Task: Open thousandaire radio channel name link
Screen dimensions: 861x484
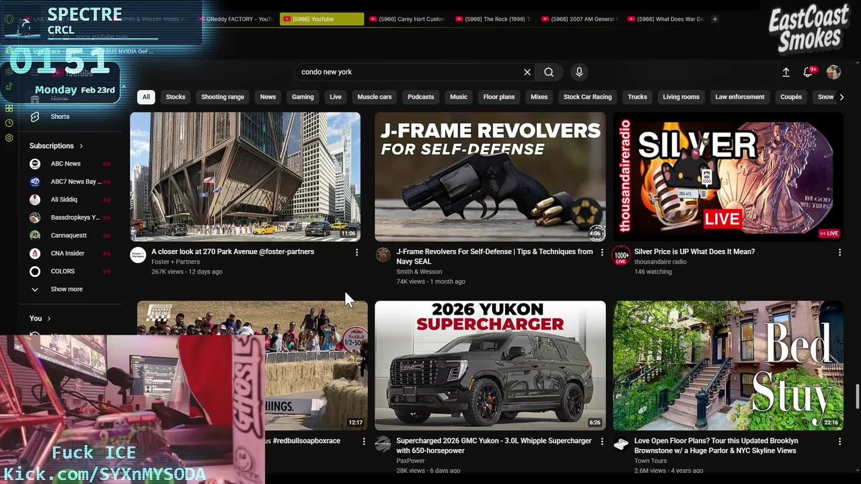Action: click(x=660, y=261)
